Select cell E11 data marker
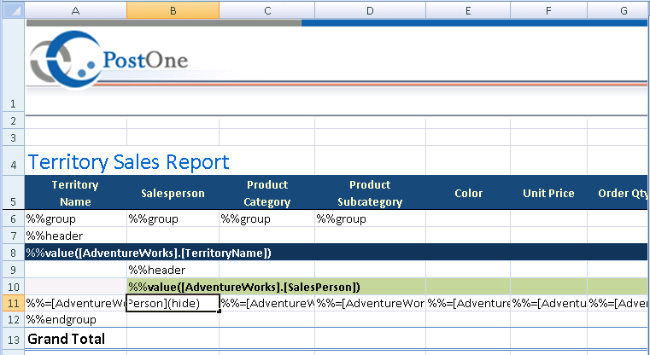 468,303
